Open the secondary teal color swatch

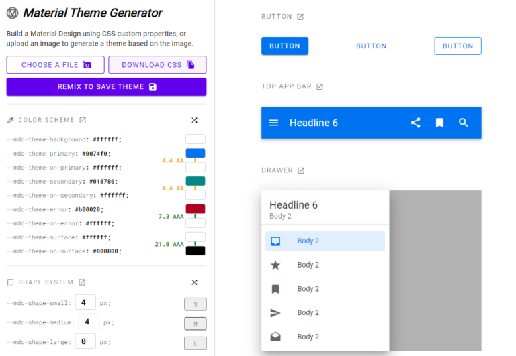[196, 181]
